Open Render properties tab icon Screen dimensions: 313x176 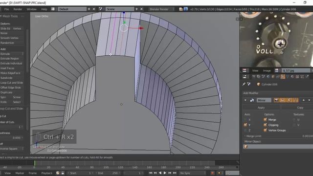tap(254, 77)
